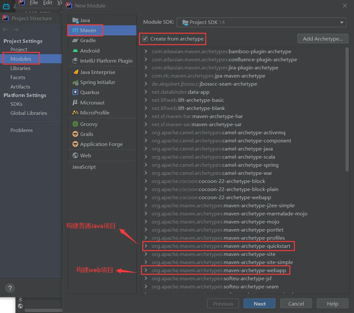Viewport: 354px width, 313px height.
Task: Toggle the Create from archetype checkbox
Action: [145, 39]
